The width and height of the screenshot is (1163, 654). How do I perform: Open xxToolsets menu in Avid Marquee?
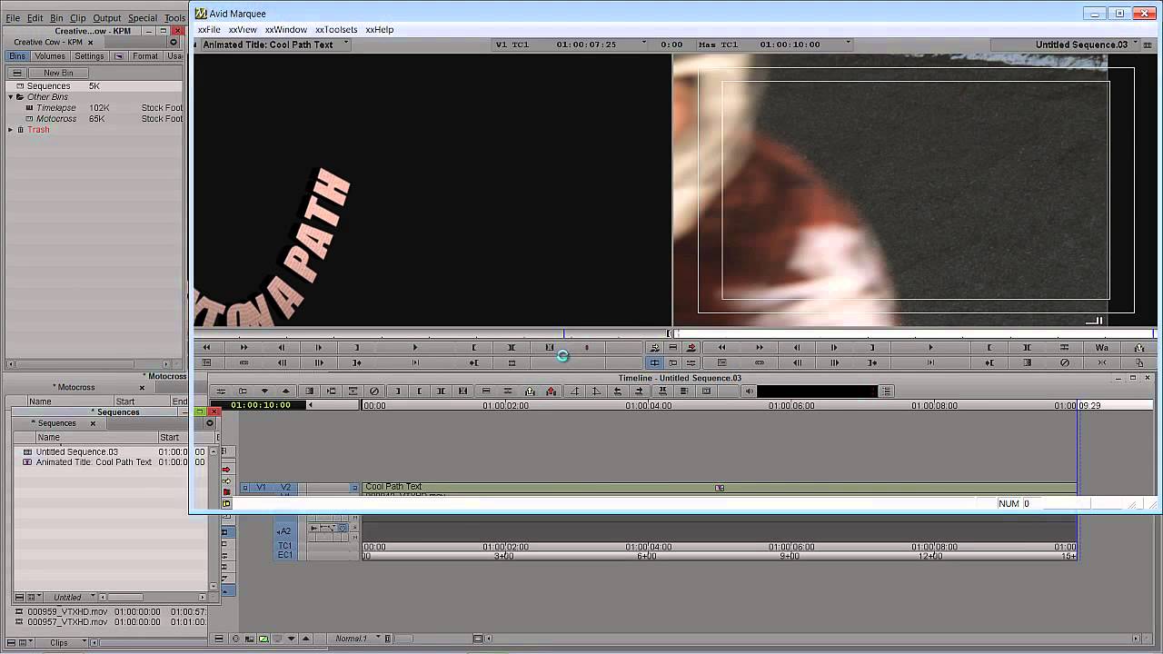[336, 30]
